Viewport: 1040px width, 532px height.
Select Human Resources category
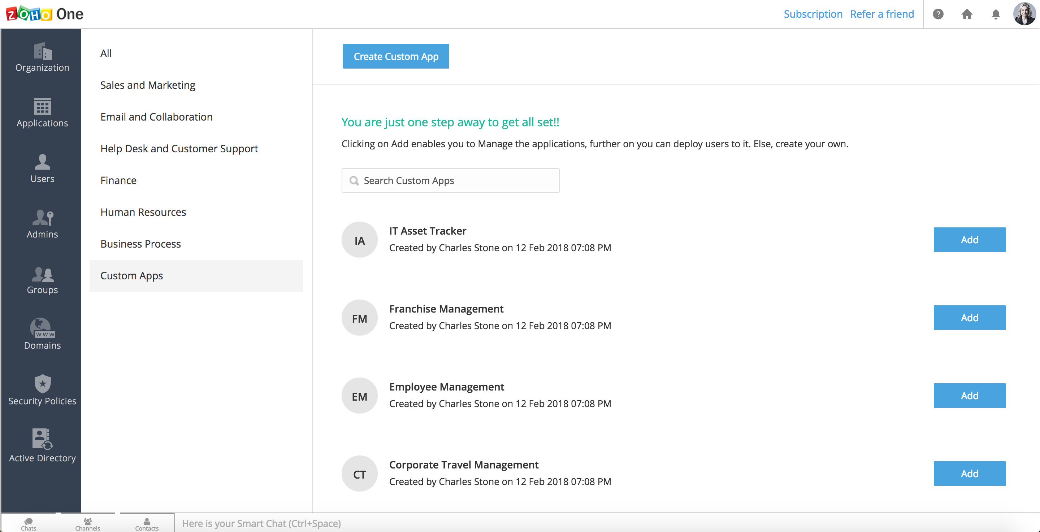click(143, 212)
